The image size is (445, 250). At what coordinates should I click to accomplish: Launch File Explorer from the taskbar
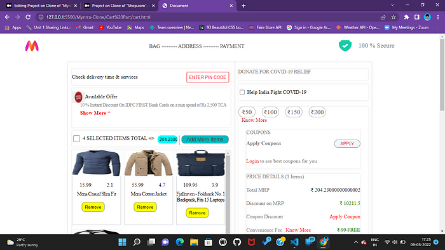194,242
